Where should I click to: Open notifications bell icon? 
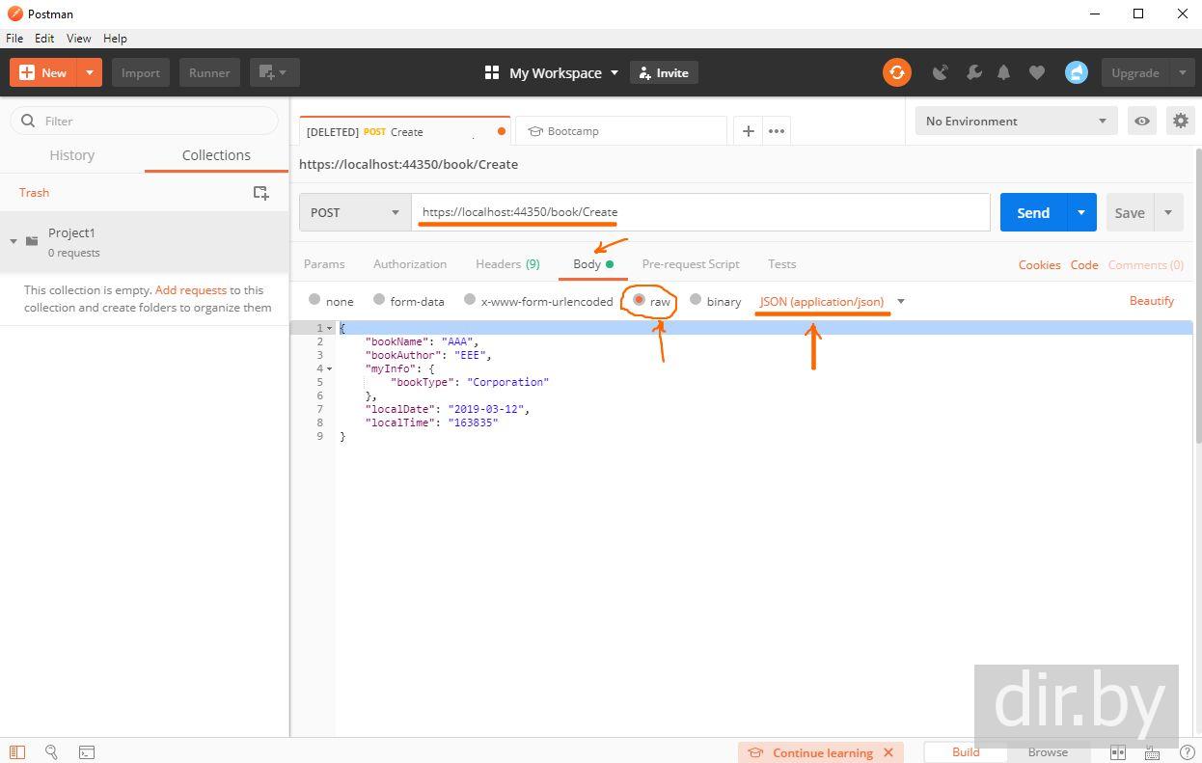[1003, 72]
